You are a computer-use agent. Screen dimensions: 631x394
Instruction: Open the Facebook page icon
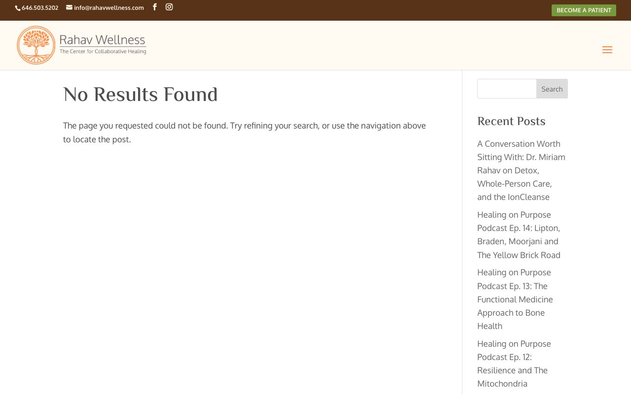pyautogui.click(x=155, y=7)
